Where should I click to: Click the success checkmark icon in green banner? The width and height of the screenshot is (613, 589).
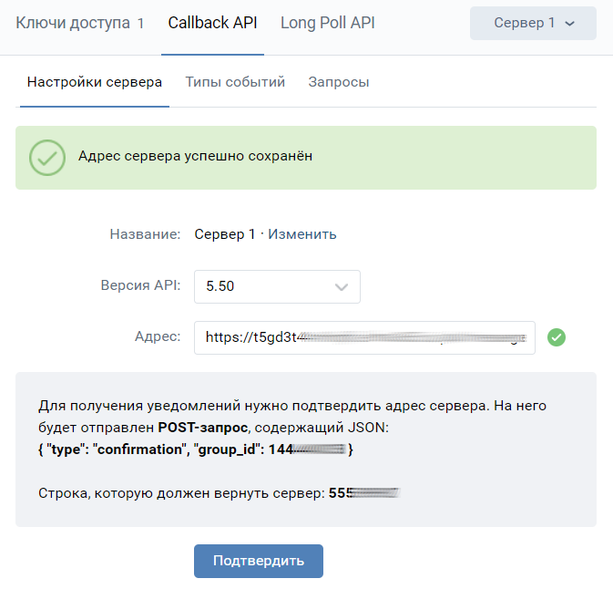pyautogui.click(x=47, y=157)
